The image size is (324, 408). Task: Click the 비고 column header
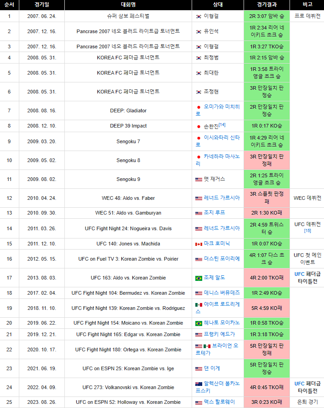pyautogui.click(x=307, y=5)
